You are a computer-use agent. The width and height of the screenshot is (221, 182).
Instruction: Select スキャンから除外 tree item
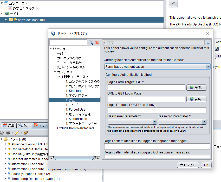[x=69, y=63]
